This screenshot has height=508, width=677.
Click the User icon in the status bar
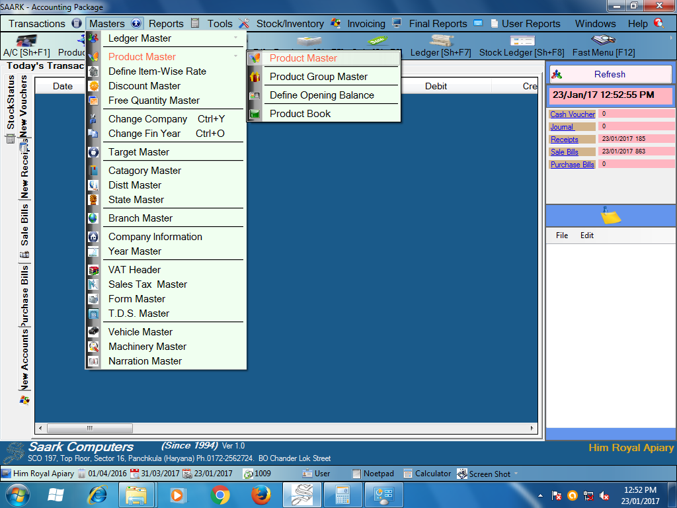point(308,474)
